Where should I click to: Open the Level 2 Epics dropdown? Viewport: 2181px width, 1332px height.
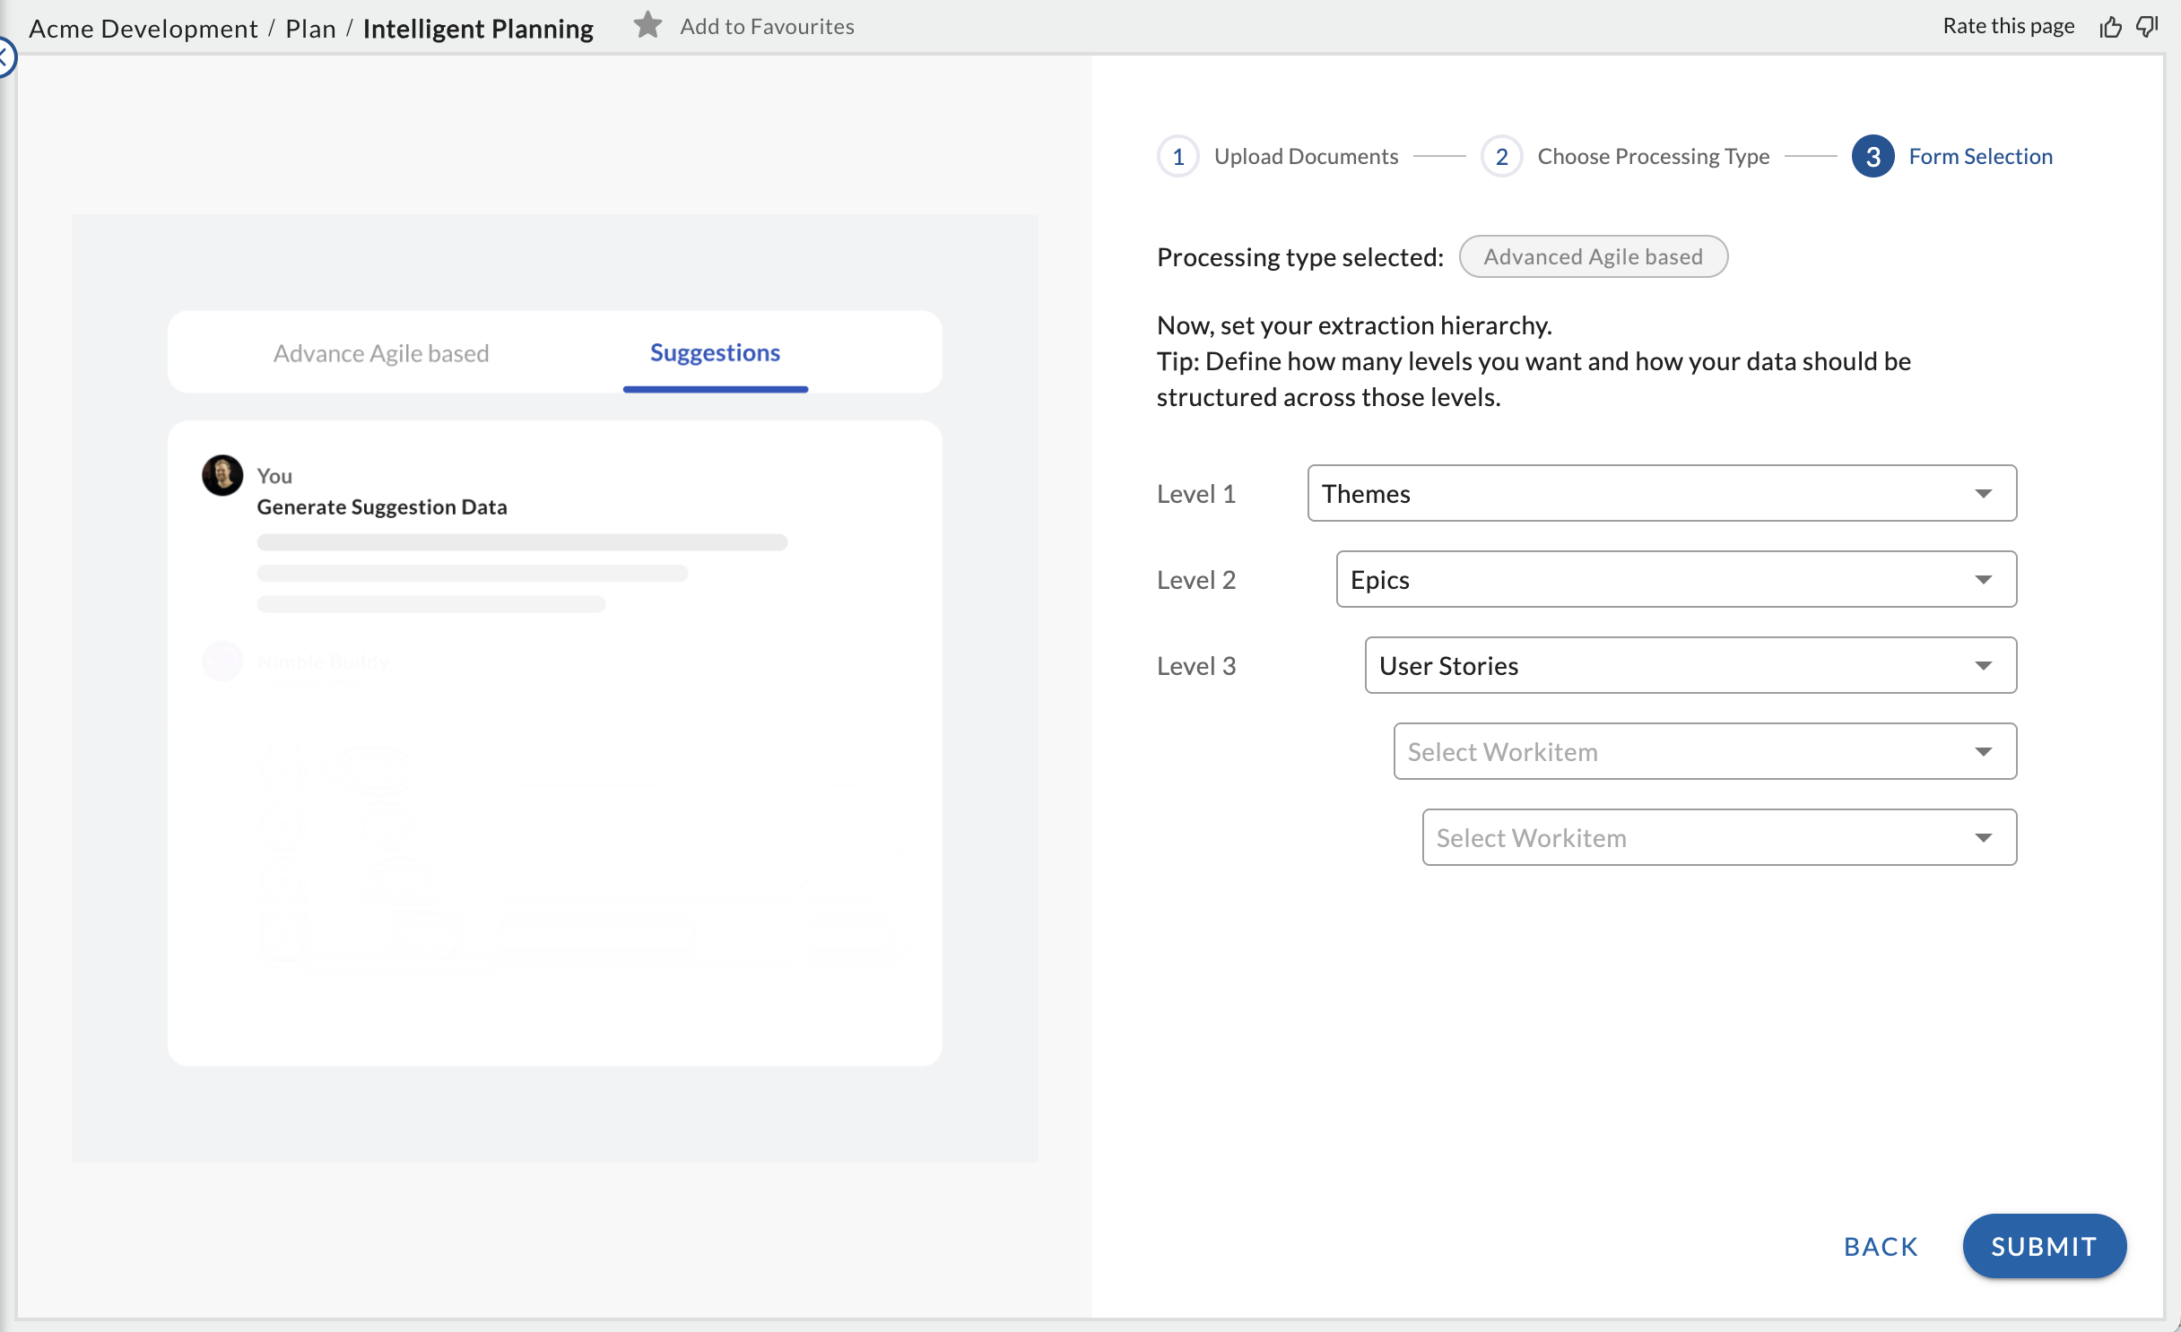[1676, 579]
